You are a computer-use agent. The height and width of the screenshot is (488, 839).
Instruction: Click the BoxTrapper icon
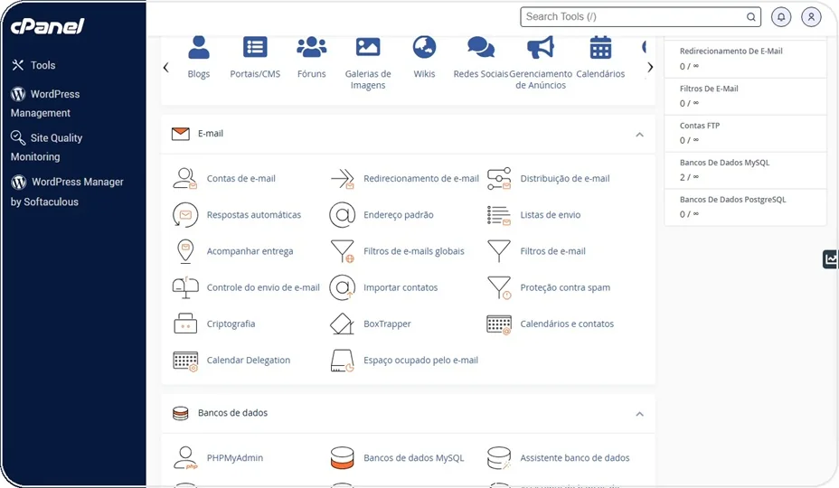pos(343,324)
